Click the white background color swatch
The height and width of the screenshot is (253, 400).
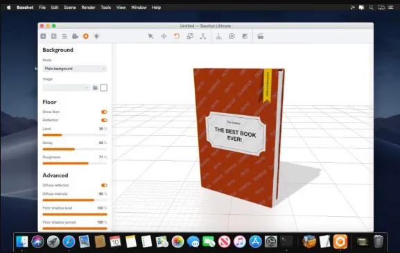[103, 88]
